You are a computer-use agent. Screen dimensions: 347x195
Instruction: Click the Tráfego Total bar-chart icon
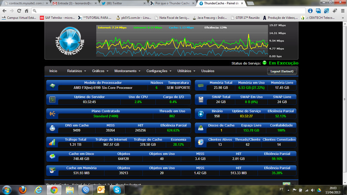[x=52, y=142]
